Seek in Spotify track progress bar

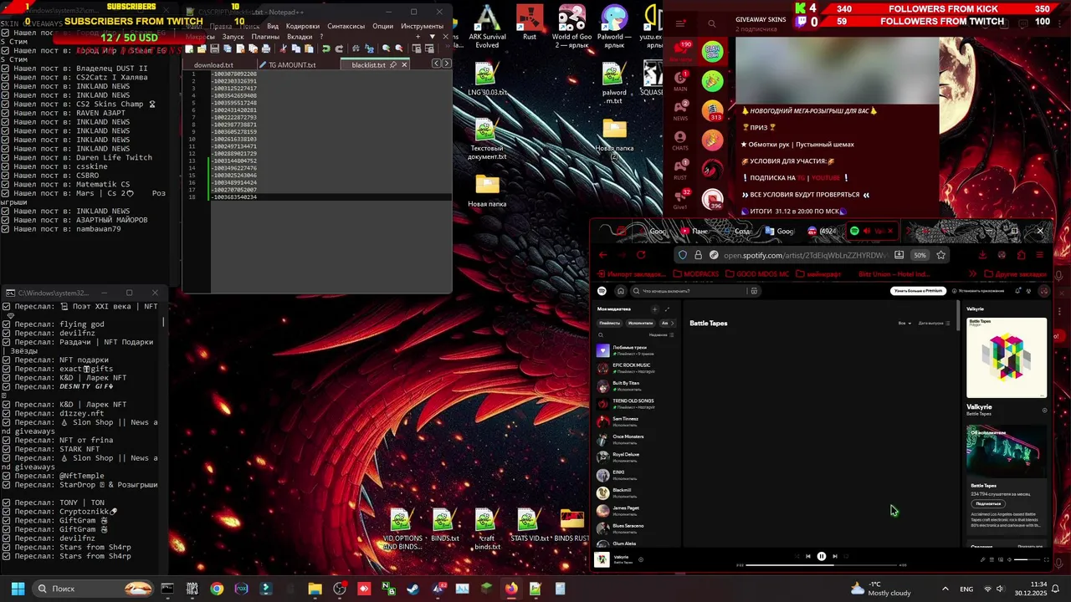(822, 565)
